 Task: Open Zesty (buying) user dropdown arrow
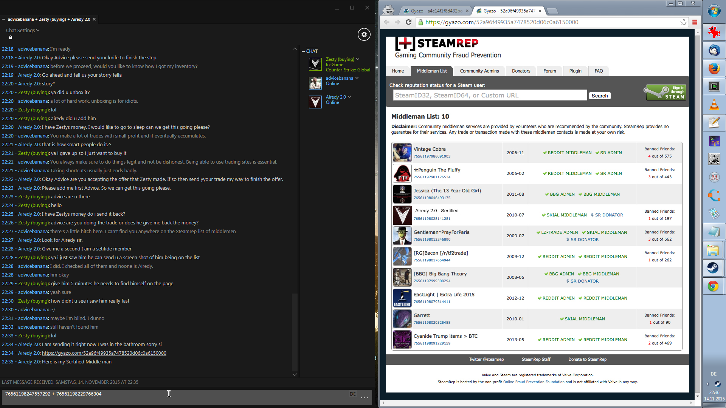358,59
